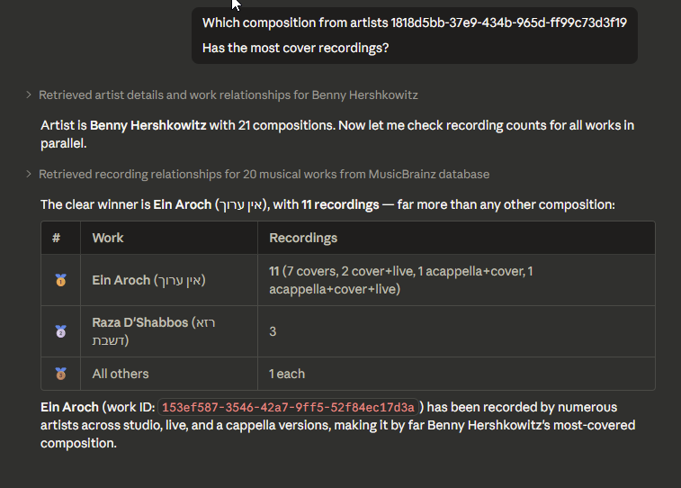Expand the chevron beside "Retrieved artist details"

pos(30,95)
